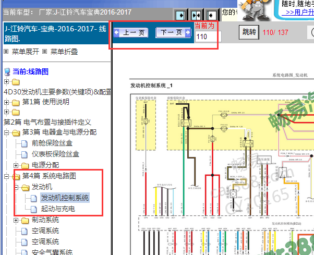The width and height of the screenshot is (314, 255).
Task: Select 第4篇 系统电路图 entry
Action: (49, 176)
